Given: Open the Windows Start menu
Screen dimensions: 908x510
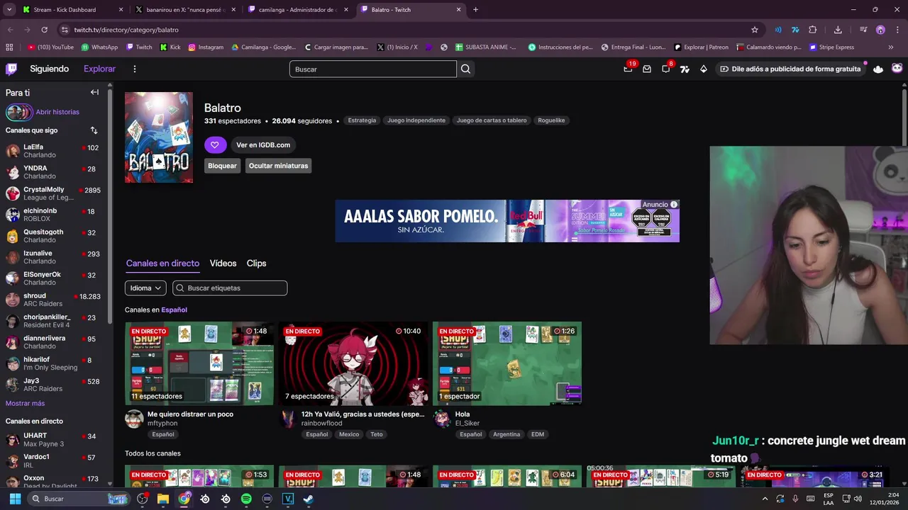Looking at the screenshot, I should tap(15, 499).
